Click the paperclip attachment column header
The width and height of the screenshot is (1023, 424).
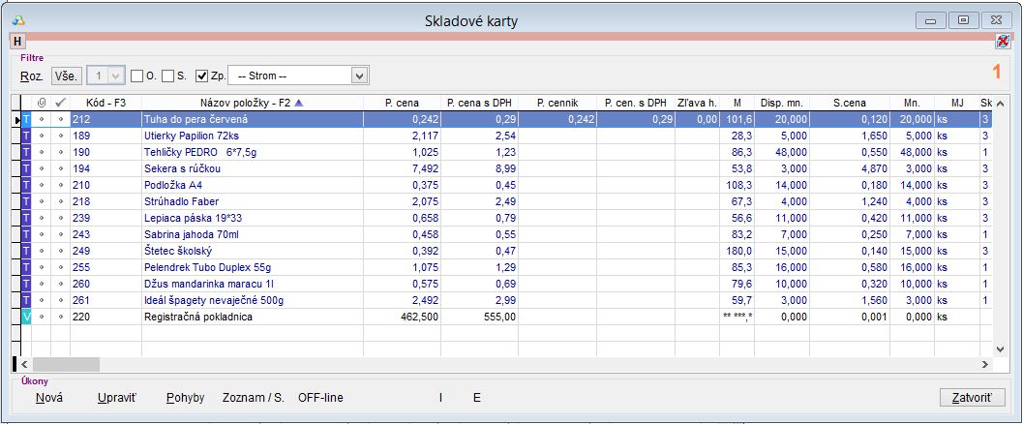coord(41,102)
